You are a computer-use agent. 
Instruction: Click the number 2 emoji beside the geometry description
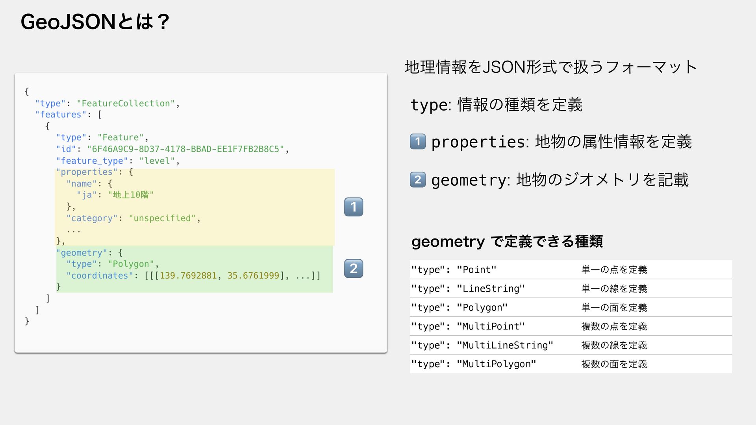418,180
